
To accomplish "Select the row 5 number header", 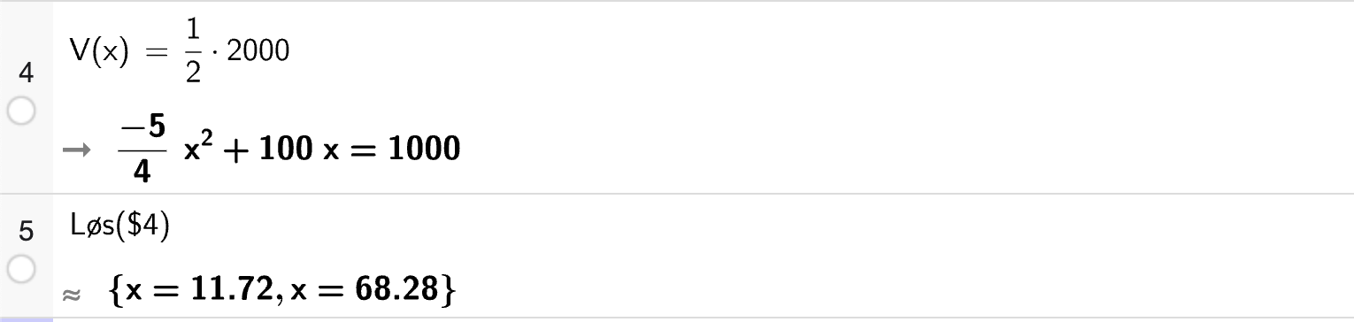I will (26, 232).
